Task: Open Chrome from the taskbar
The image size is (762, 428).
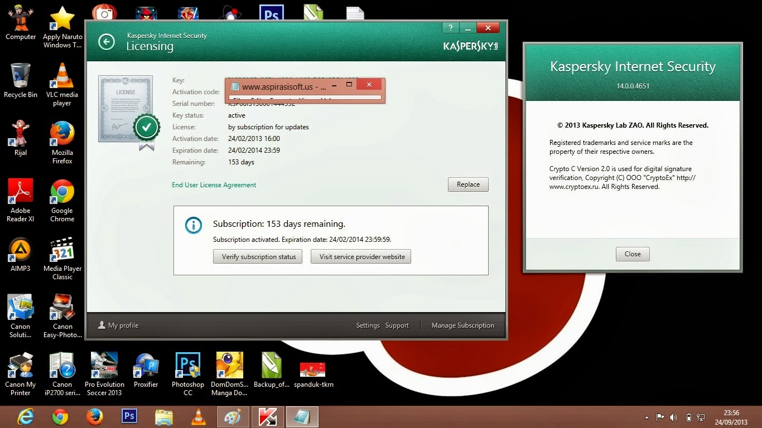Action: click(x=60, y=416)
